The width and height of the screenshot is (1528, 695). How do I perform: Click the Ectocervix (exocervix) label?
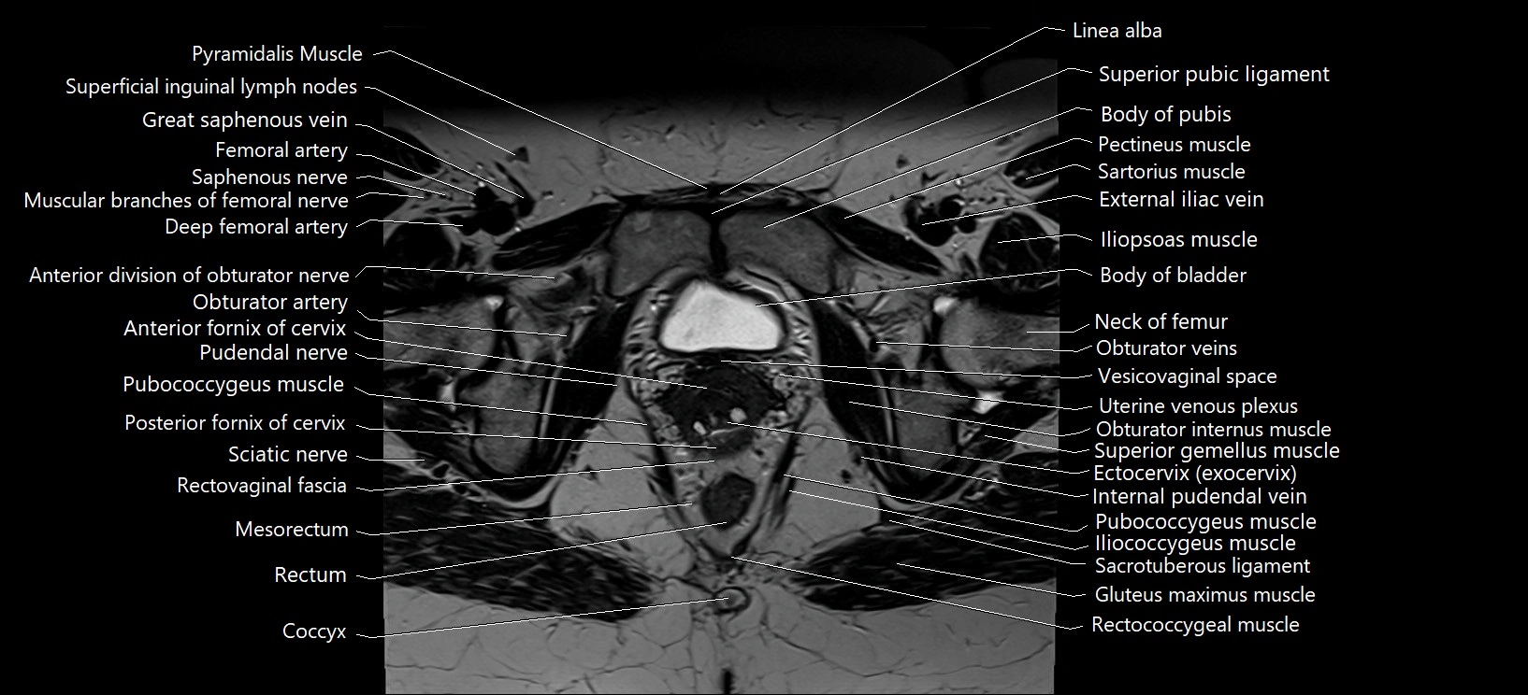(x=1195, y=474)
